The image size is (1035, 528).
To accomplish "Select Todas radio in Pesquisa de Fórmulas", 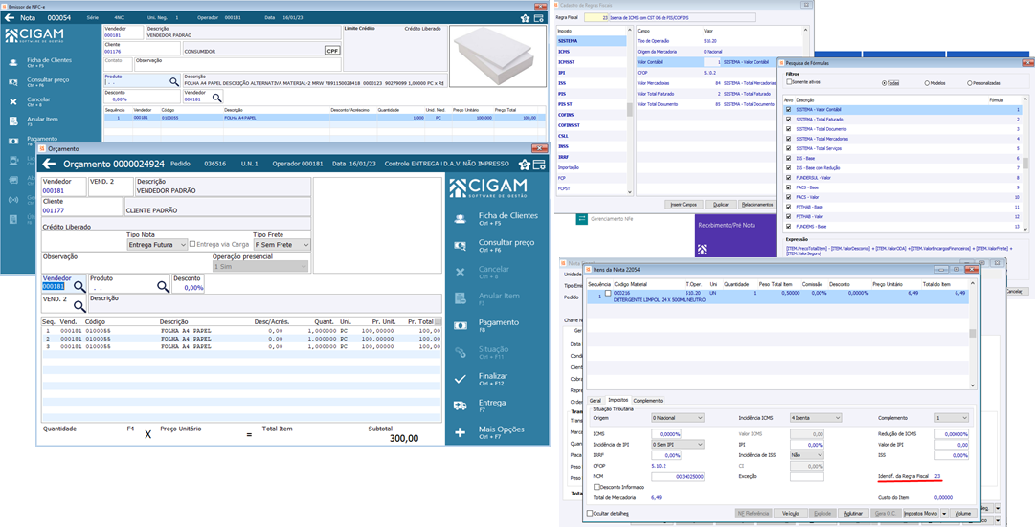I will [885, 84].
